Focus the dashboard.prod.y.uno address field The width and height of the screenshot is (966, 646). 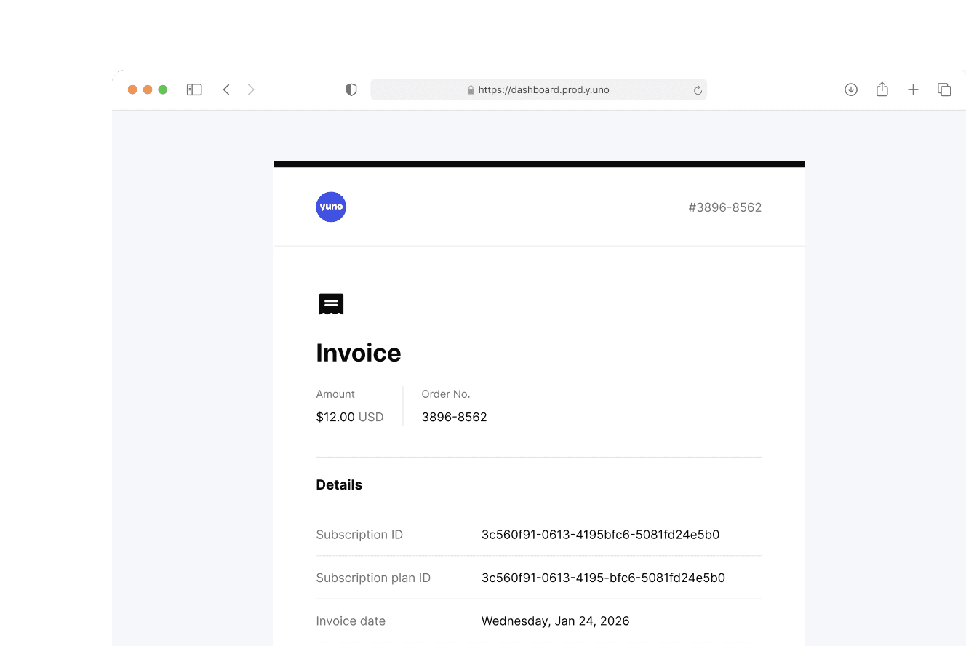point(538,89)
